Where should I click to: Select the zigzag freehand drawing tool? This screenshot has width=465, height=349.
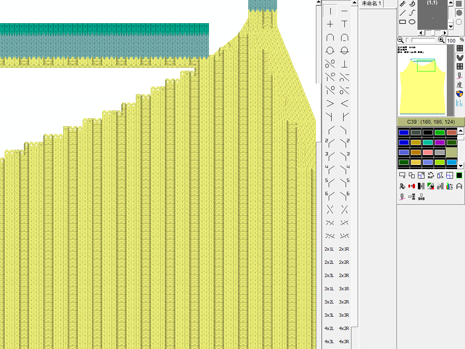click(x=403, y=4)
